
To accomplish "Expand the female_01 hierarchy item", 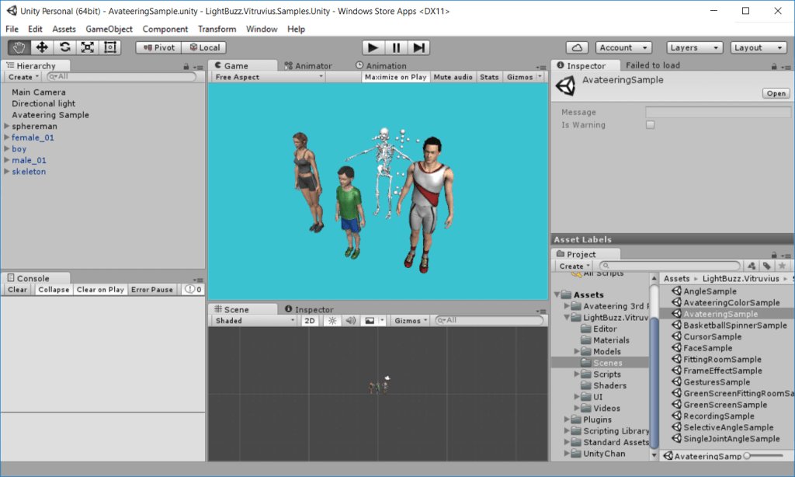I will pyautogui.click(x=6, y=138).
